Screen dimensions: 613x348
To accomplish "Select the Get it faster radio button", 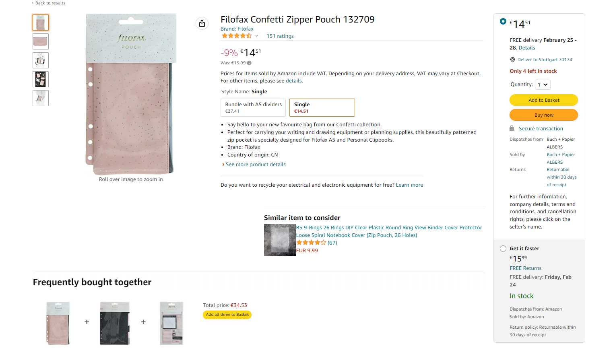I will coord(503,249).
